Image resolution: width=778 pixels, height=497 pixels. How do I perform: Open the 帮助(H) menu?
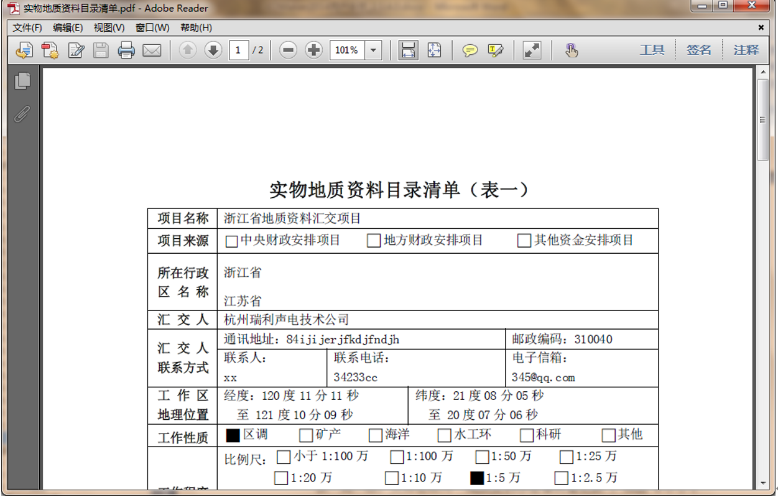point(196,27)
